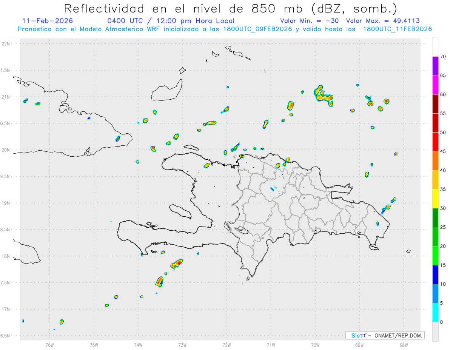Click the '74W' longitude label
Image resolution: width=453 pixels, height=350 pixels.
pos(138,345)
